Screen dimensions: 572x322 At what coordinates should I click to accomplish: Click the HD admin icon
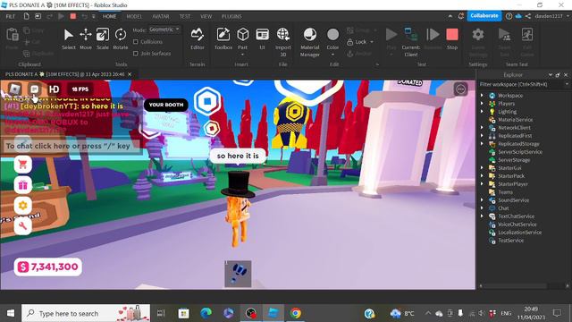(54, 89)
